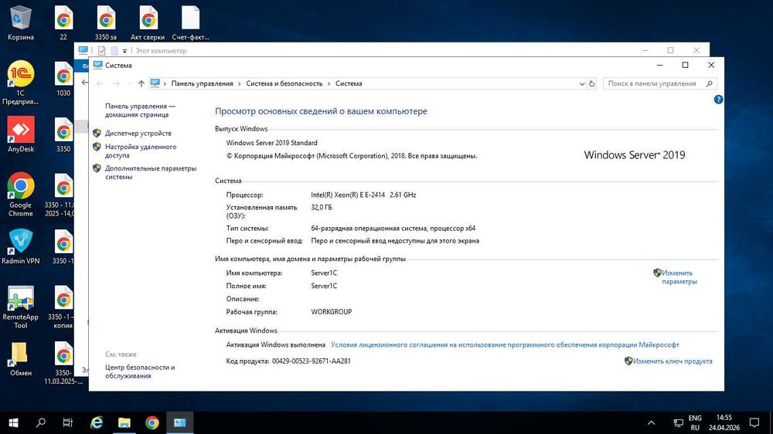Open Настройка удаленного доступа link
The height and width of the screenshot is (434, 773).
[x=141, y=151]
